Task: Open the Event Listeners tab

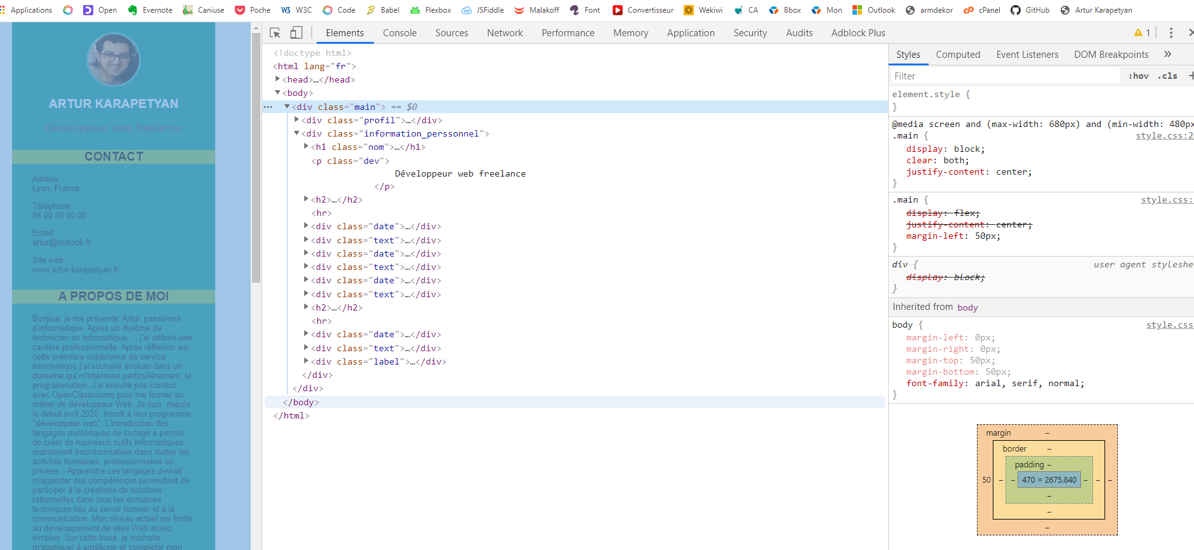Action: [1027, 55]
